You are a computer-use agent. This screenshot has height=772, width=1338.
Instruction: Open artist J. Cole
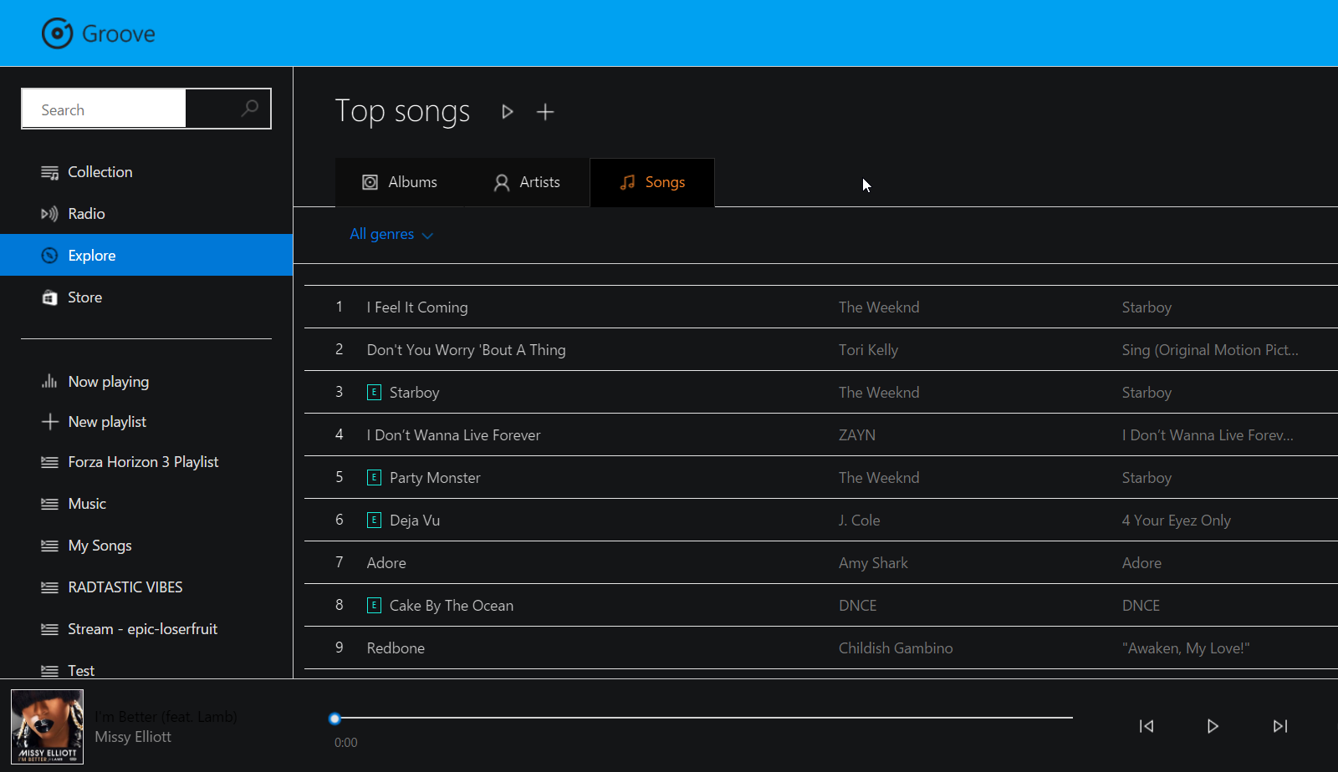tap(859, 521)
